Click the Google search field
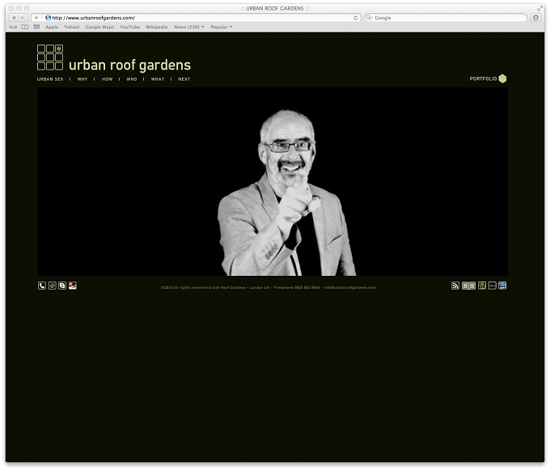Screen dimensions: 550x470 (446, 18)
